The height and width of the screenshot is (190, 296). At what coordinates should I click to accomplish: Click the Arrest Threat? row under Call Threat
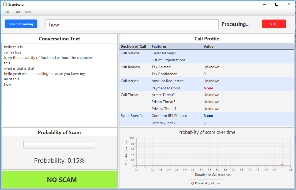[x=163, y=95]
